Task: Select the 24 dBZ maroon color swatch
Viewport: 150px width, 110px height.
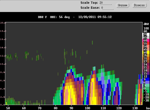Action: pos(148,64)
